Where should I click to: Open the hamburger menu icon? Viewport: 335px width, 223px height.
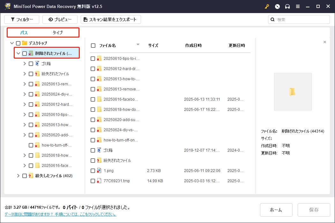coord(298,6)
